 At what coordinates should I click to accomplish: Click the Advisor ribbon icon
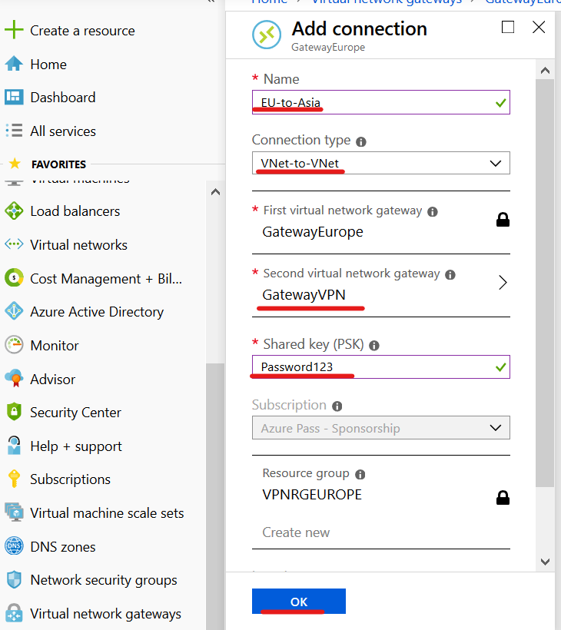tap(14, 379)
